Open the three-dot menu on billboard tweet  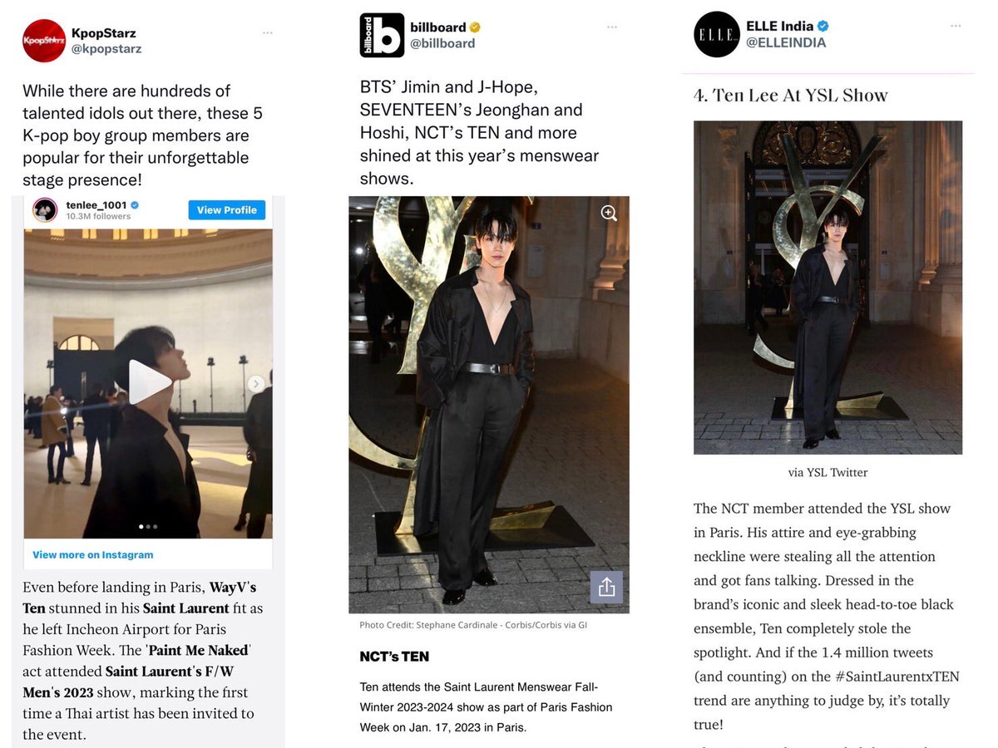tap(610, 27)
